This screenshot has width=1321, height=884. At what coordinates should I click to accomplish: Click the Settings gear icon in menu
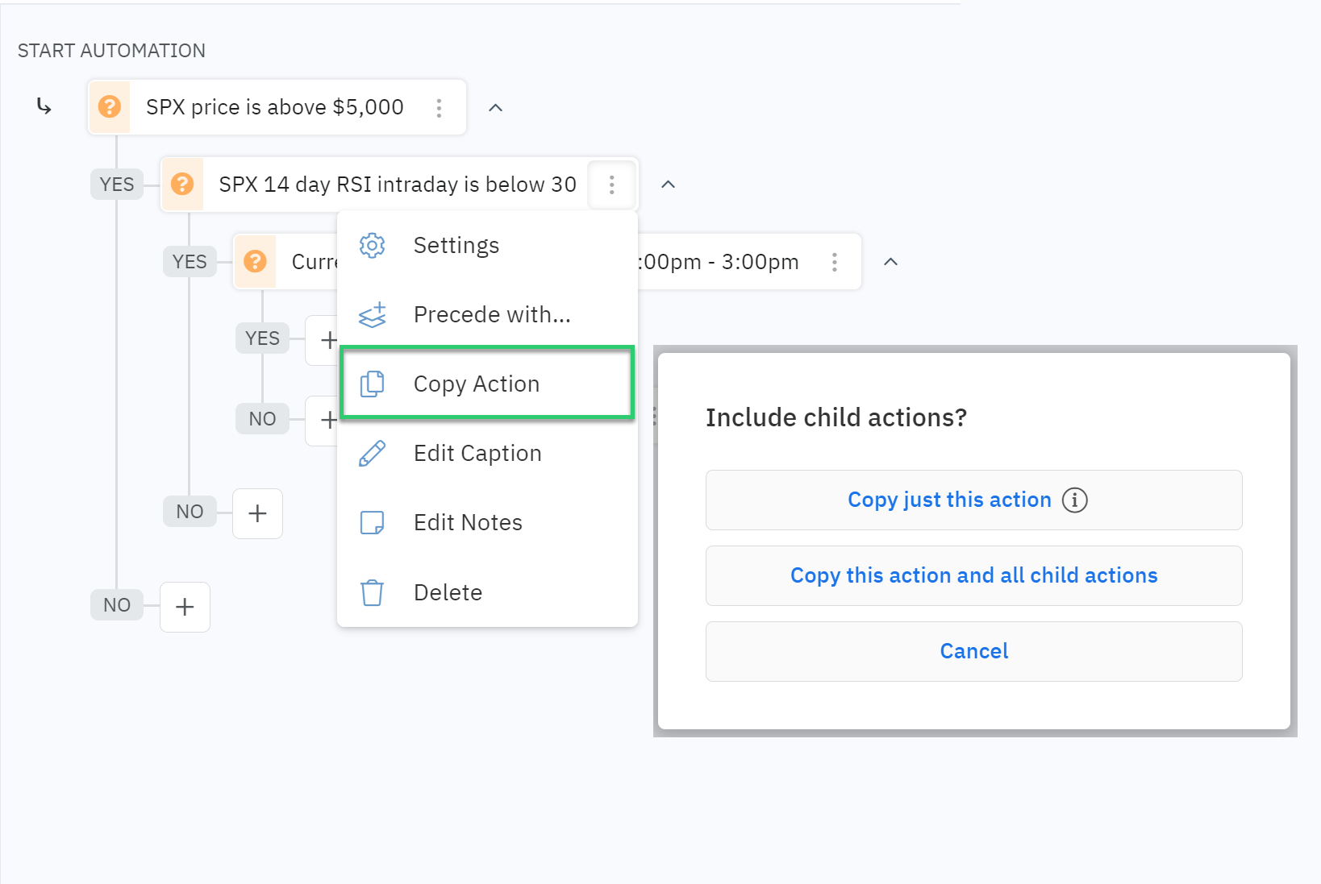(x=372, y=246)
